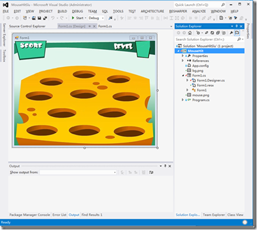This screenshot has width=257, height=230.
Task: Click the Clear All icon in Output panel
Action: 143,172
